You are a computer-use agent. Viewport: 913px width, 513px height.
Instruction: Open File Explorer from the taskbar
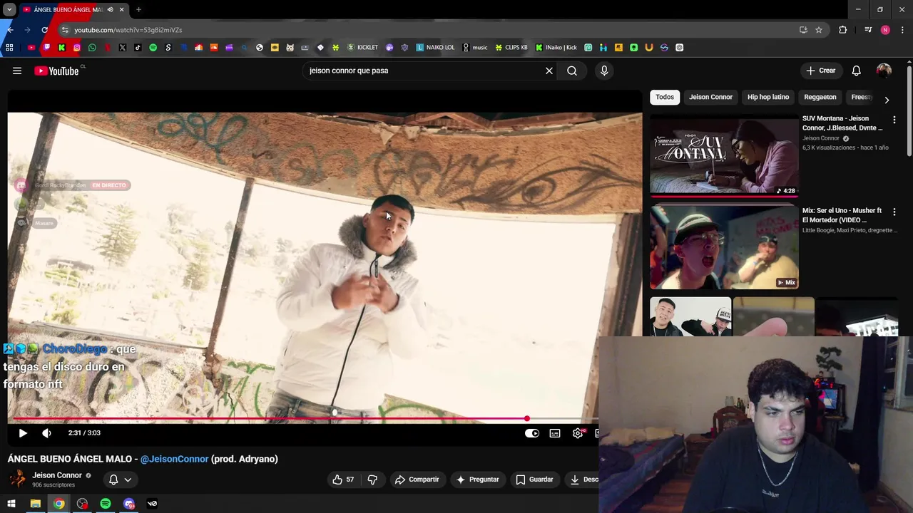click(x=35, y=504)
